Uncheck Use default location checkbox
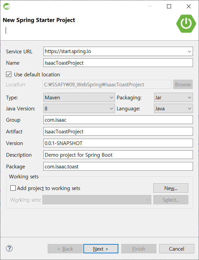The height and width of the screenshot is (260, 199). coord(9,74)
